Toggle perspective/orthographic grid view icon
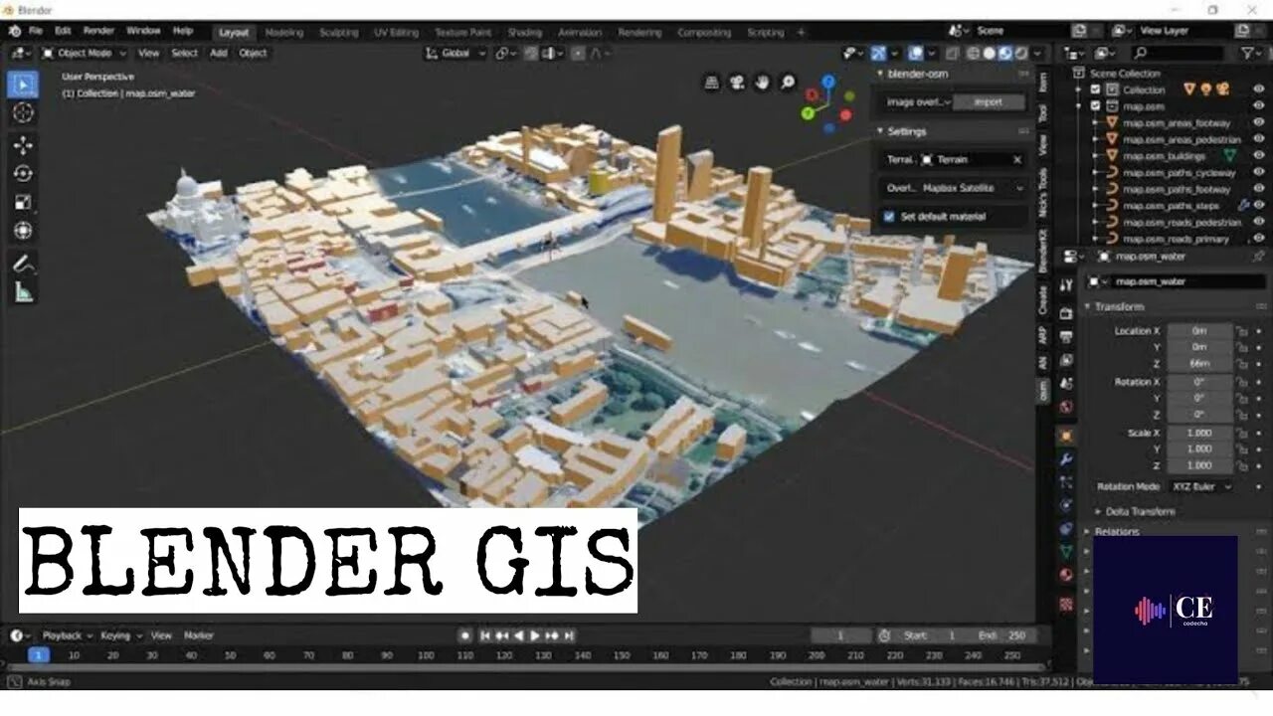 pyautogui.click(x=712, y=84)
